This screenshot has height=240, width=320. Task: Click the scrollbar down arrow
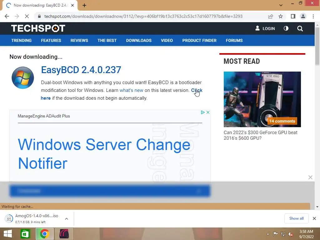pyautogui.click(x=317, y=207)
